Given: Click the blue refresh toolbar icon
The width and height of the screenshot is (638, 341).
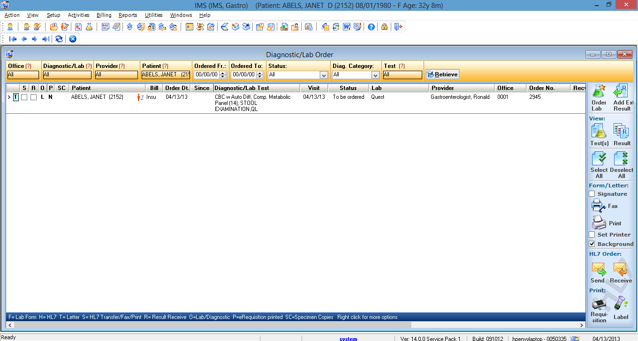Looking at the screenshot, I should (59, 39).
